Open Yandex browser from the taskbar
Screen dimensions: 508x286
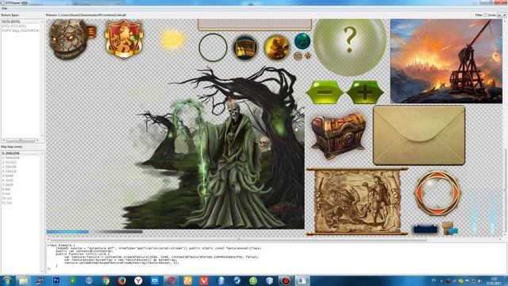138,280
